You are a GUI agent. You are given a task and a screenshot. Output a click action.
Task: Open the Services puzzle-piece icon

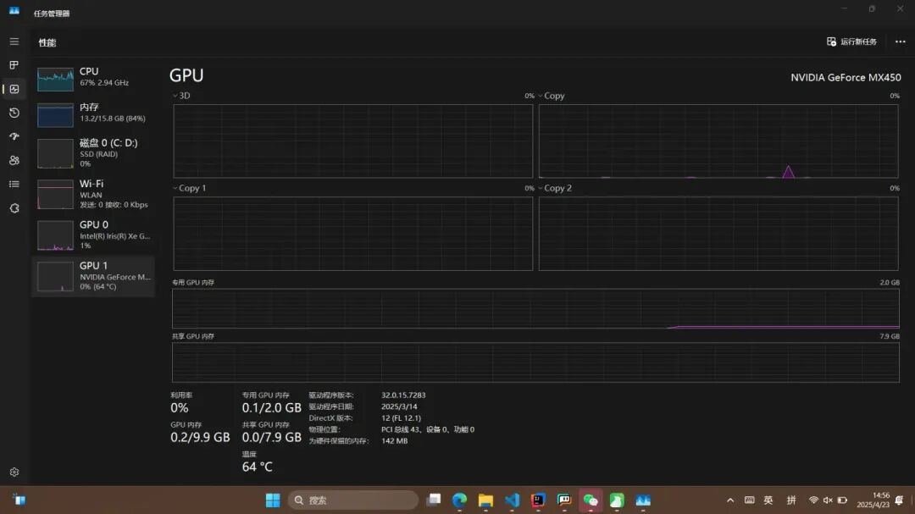point(14,208)
